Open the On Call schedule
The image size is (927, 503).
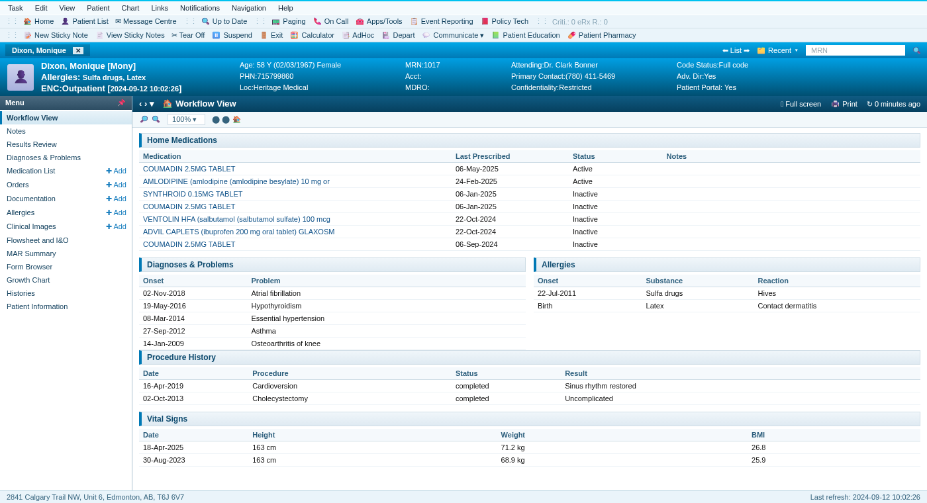330,21
